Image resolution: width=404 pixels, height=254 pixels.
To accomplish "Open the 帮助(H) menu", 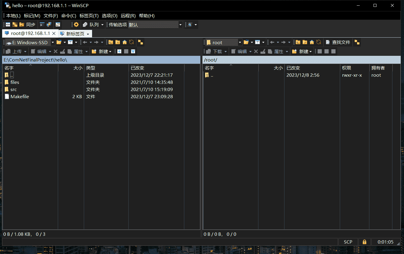I will (147, 16).
